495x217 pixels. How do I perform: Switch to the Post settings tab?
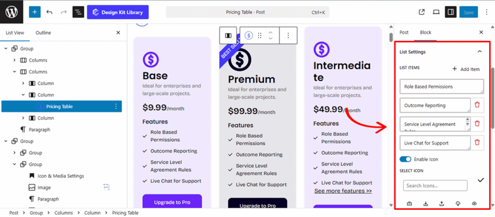pyautogui.click(x=404, y=32)
